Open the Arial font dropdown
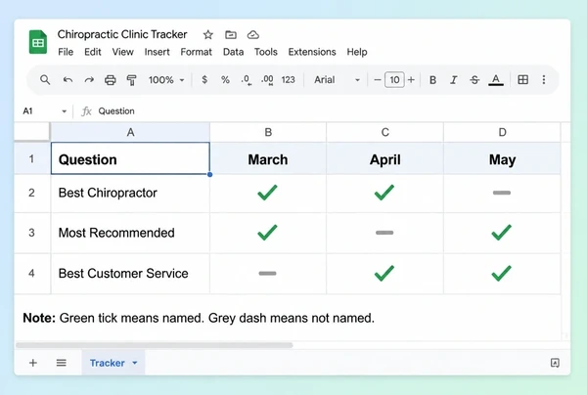This screenshot has height=395, width=587. [x=337, y=80]
